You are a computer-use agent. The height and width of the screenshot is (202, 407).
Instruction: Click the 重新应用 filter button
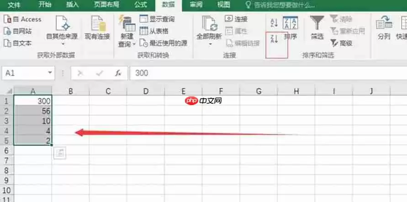click(347, 31)
